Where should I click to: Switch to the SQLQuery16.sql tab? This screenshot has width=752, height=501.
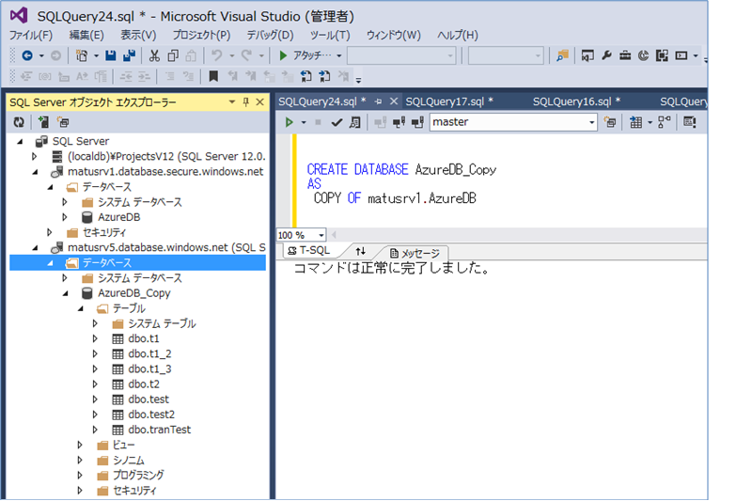[576, 102]
